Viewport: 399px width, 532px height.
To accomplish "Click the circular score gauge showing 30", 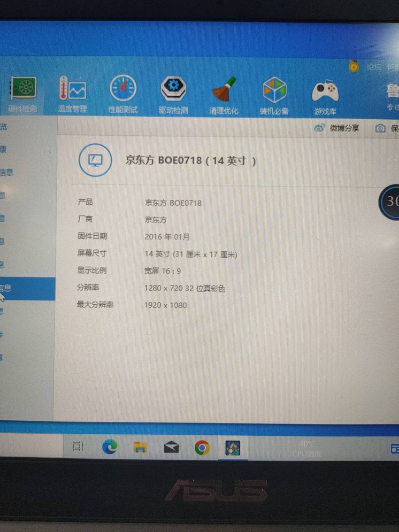I will [390, 202].
